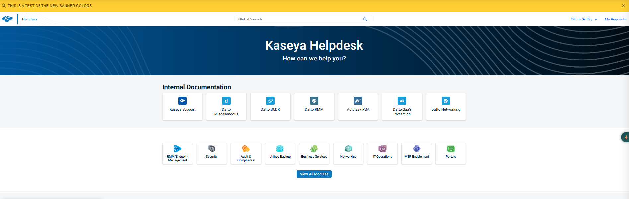Open the Security module
Viewport: 629px width, 199px height.
[x=212, y=153]
